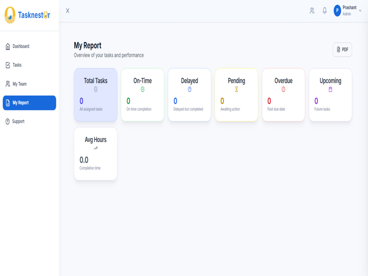The image size is (368, 276).
Task: Click the 0.0 completion time value
Action: 84,160
